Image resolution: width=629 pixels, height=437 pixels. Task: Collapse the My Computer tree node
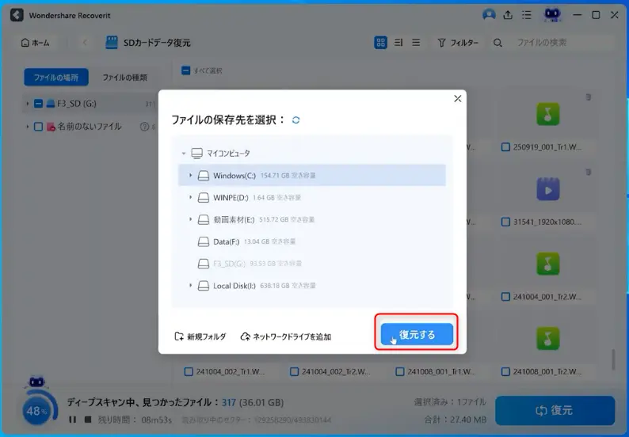tap(183, 154)
